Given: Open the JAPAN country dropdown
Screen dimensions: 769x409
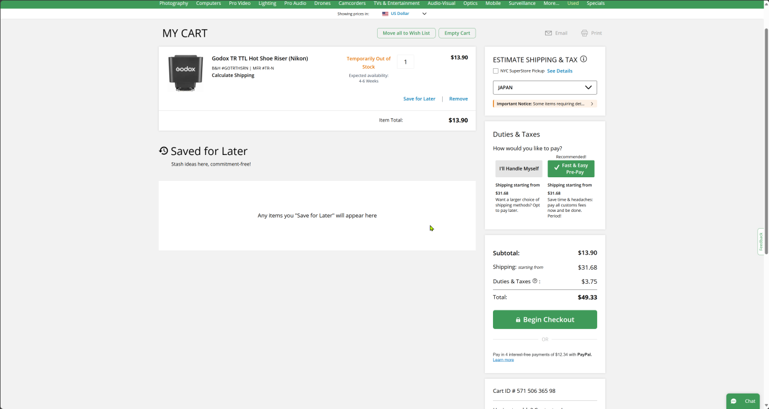Looking at the screenshot, I should point(545,87).
